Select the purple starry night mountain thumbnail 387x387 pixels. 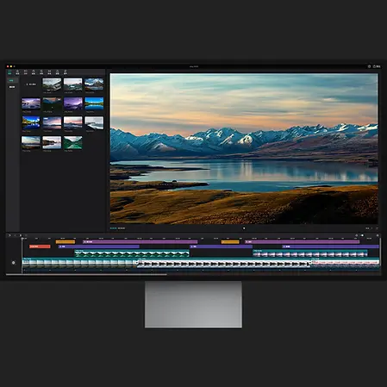[x=73, y=103]
